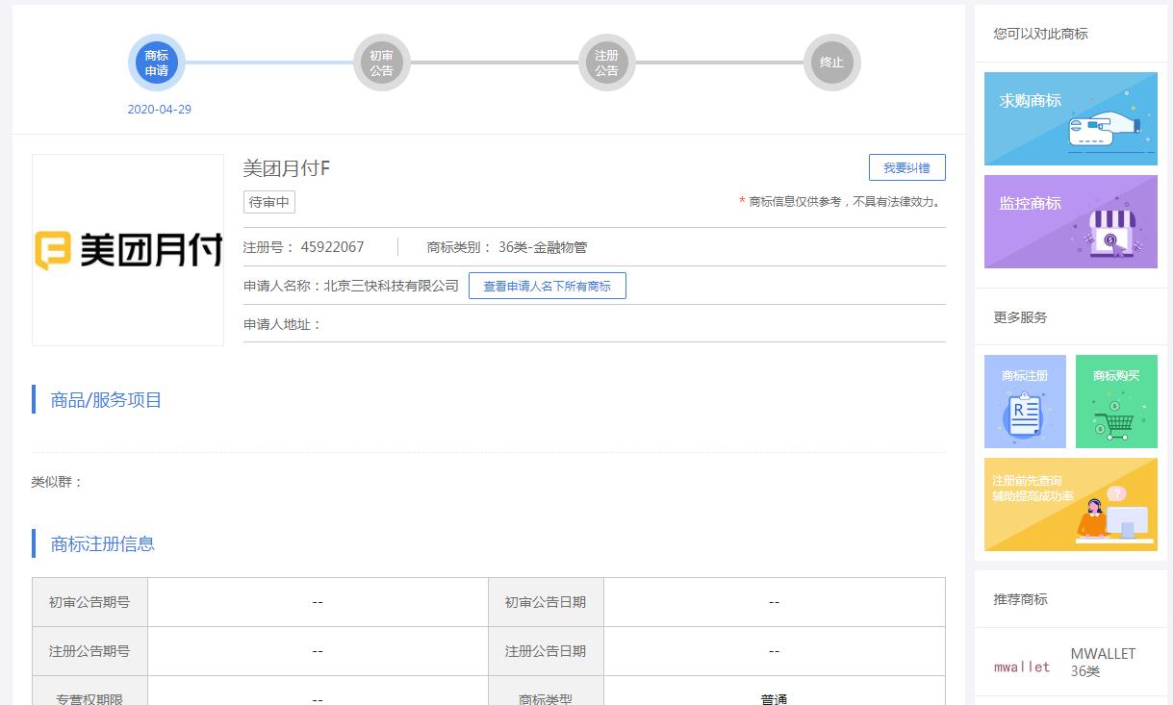
Task: Click the mwallet recommended trademark thumbnail
Action: click(x=1022, y=666)
